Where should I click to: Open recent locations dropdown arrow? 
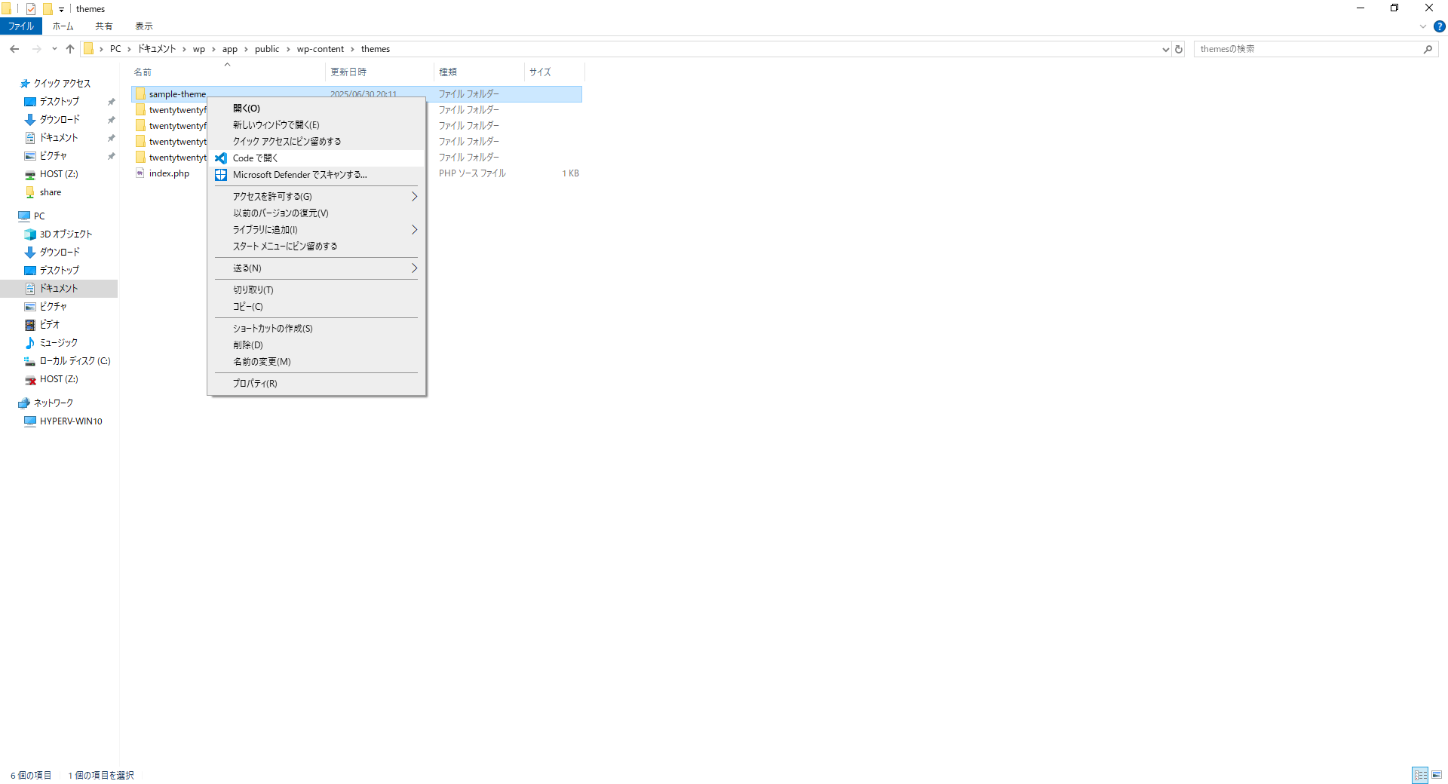click(54, 49)
